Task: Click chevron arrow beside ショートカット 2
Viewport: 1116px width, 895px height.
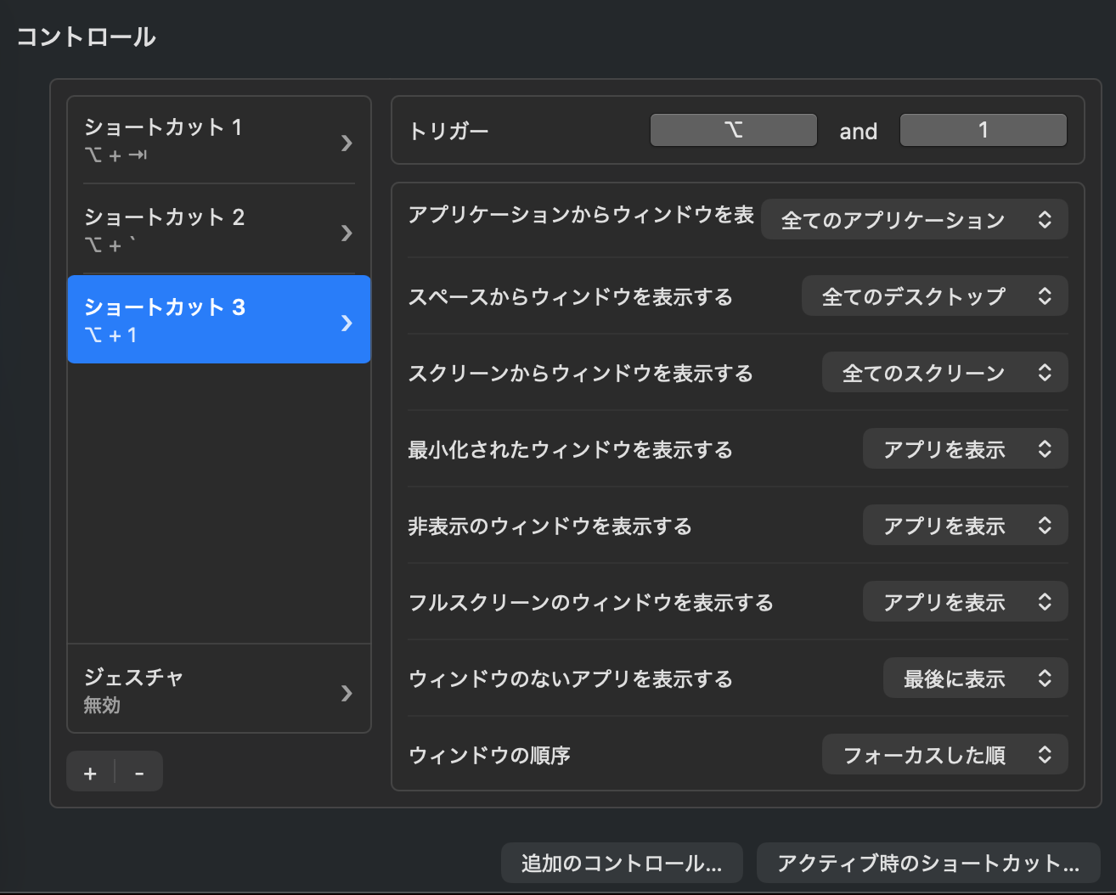Action: click(x=347, y=233)
